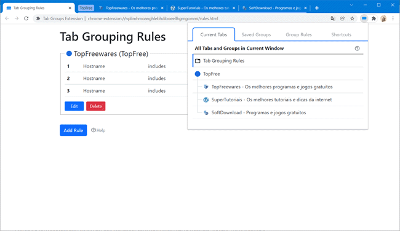This screenshot has width=400, height=231.
Task: Switch to the Current Tabs tab
Action: [x=214, y=34]
